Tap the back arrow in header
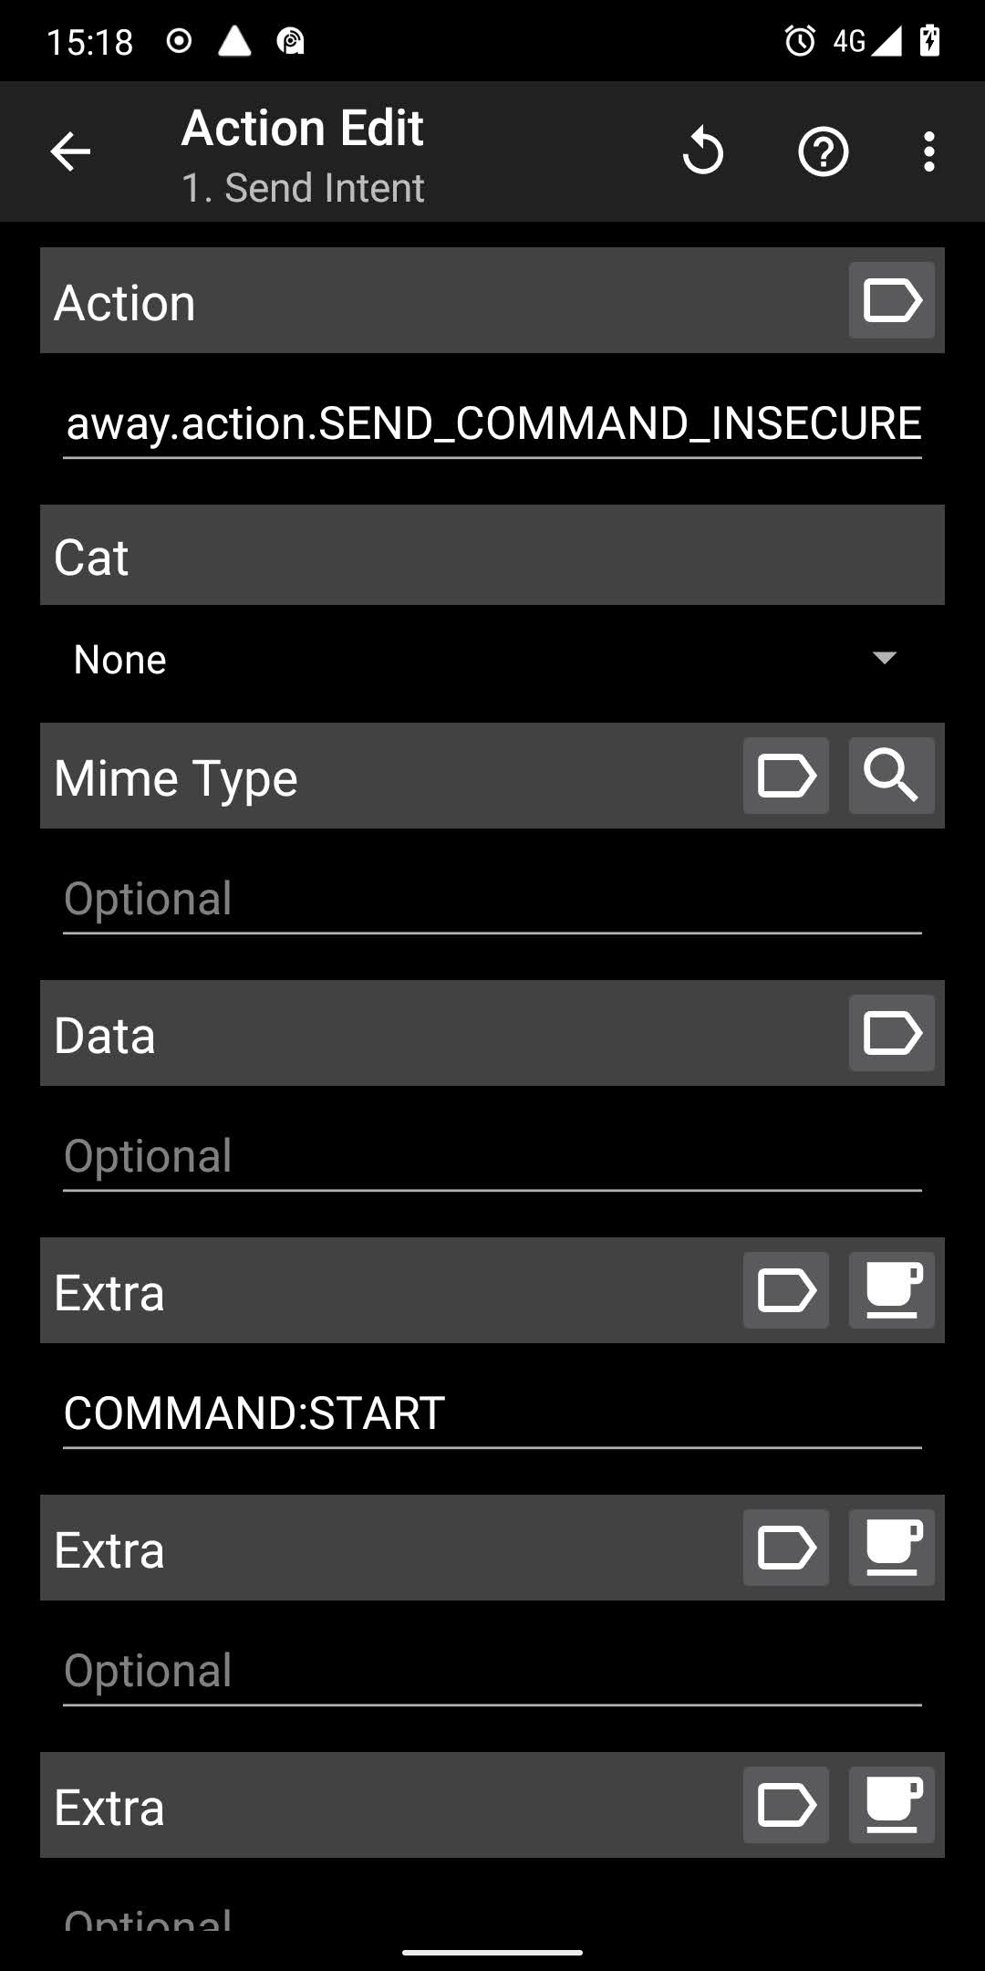985x1971 pixels. pyautogui.click(x=70, y=151)
